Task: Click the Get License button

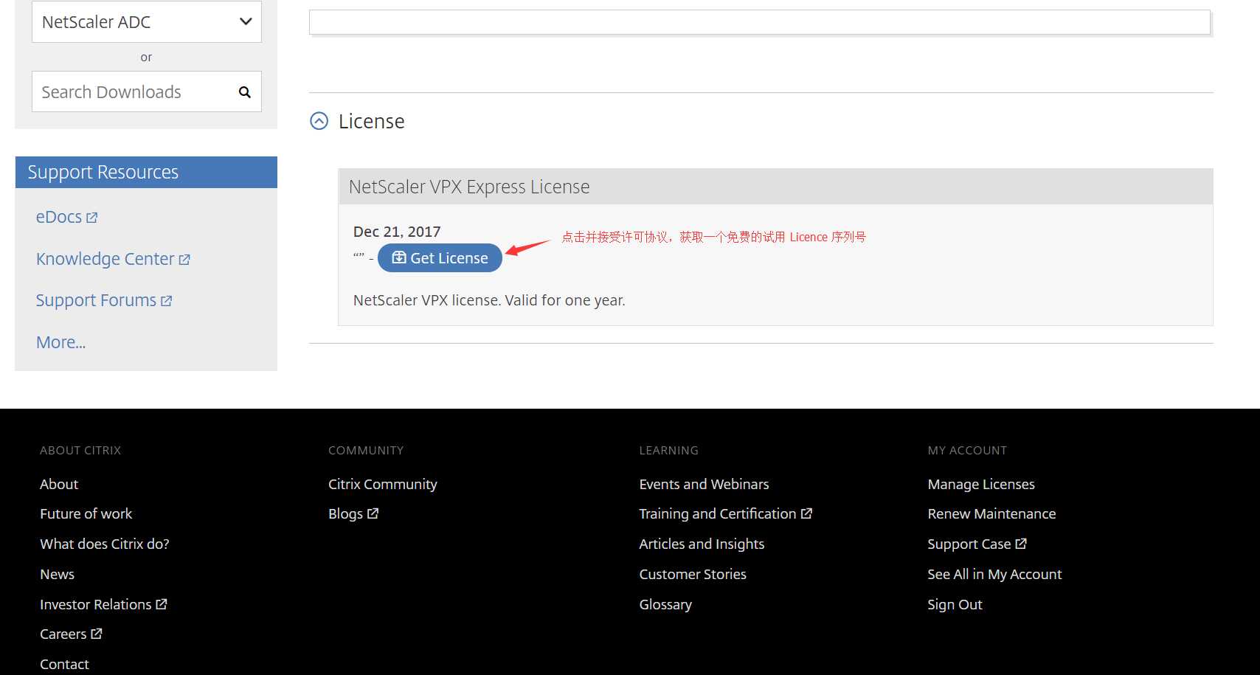Action: (x=440, y=258)
